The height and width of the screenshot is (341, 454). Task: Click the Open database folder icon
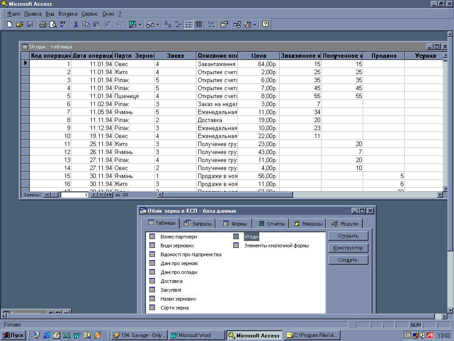point(20,24)
